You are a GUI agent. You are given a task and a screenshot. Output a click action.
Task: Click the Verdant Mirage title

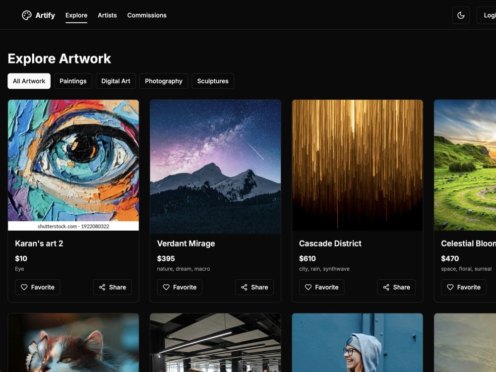click(186, 244)
